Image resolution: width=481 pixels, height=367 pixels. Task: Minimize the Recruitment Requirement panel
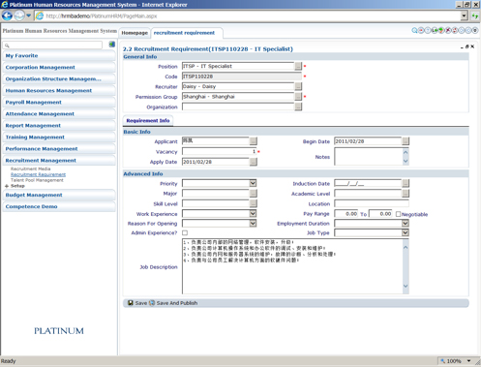[462, 46]
